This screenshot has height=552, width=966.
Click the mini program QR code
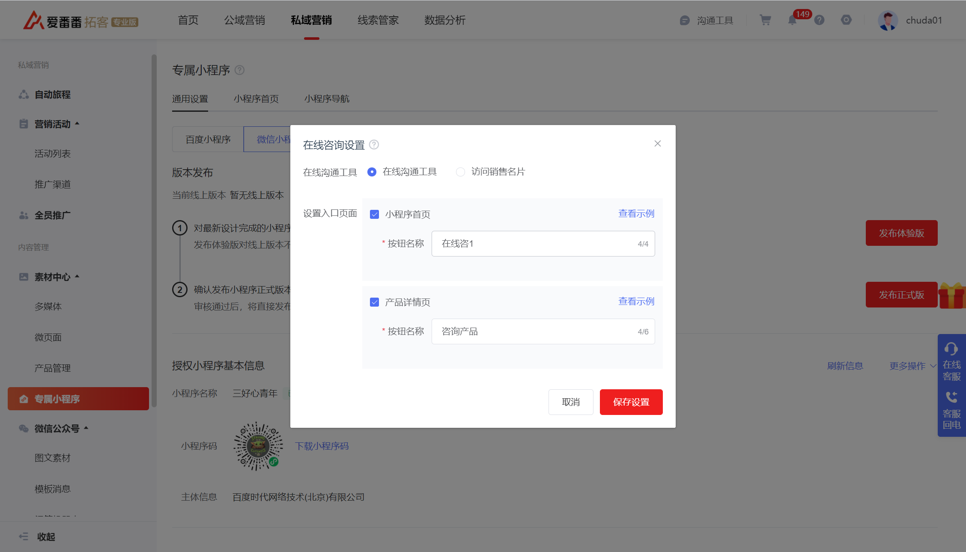(258, 446)
